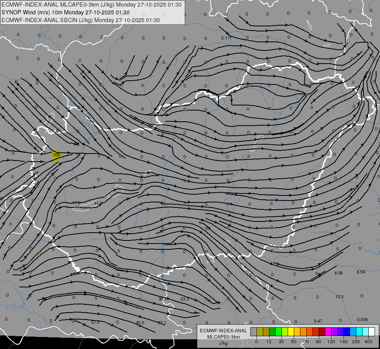The width and height of the screenshot is (380, 349).
Task: Click the legend title ECMWF-INDEX-ANAL
Action: [x=224, y=331]
